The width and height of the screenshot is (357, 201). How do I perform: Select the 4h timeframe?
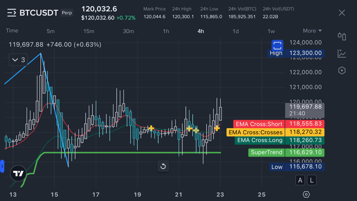tap(200, 31)
